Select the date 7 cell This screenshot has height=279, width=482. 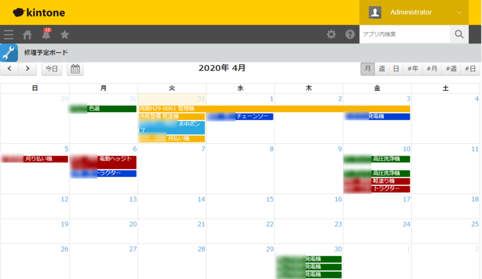coord(171,169)
